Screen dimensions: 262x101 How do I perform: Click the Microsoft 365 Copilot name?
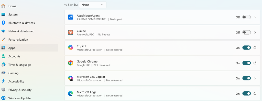coord(91,77)
